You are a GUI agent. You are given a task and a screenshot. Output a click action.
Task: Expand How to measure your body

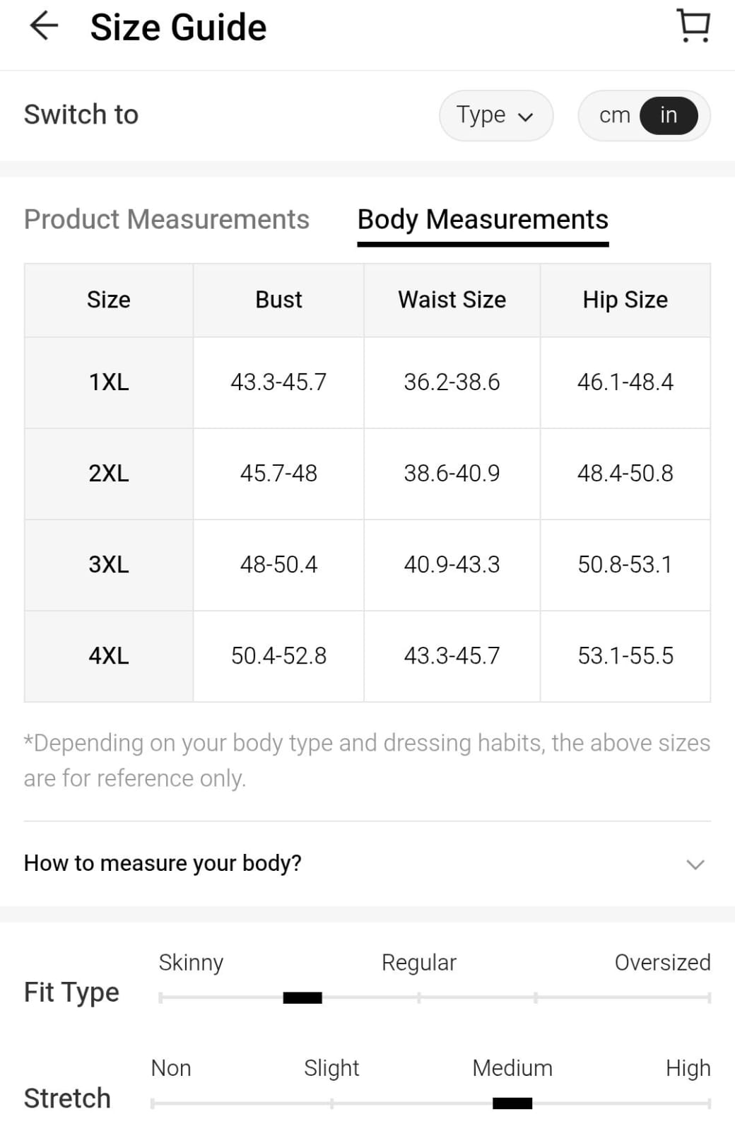pos(163,863)
